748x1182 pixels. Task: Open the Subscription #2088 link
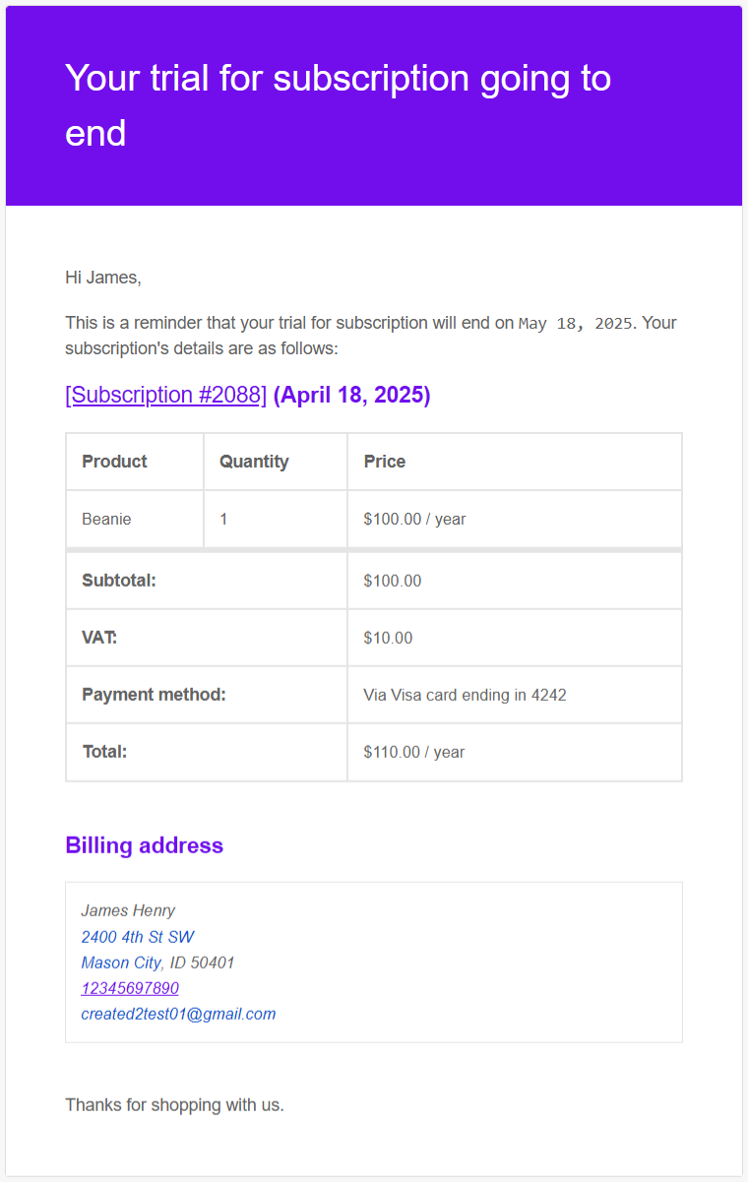(165, 395)
